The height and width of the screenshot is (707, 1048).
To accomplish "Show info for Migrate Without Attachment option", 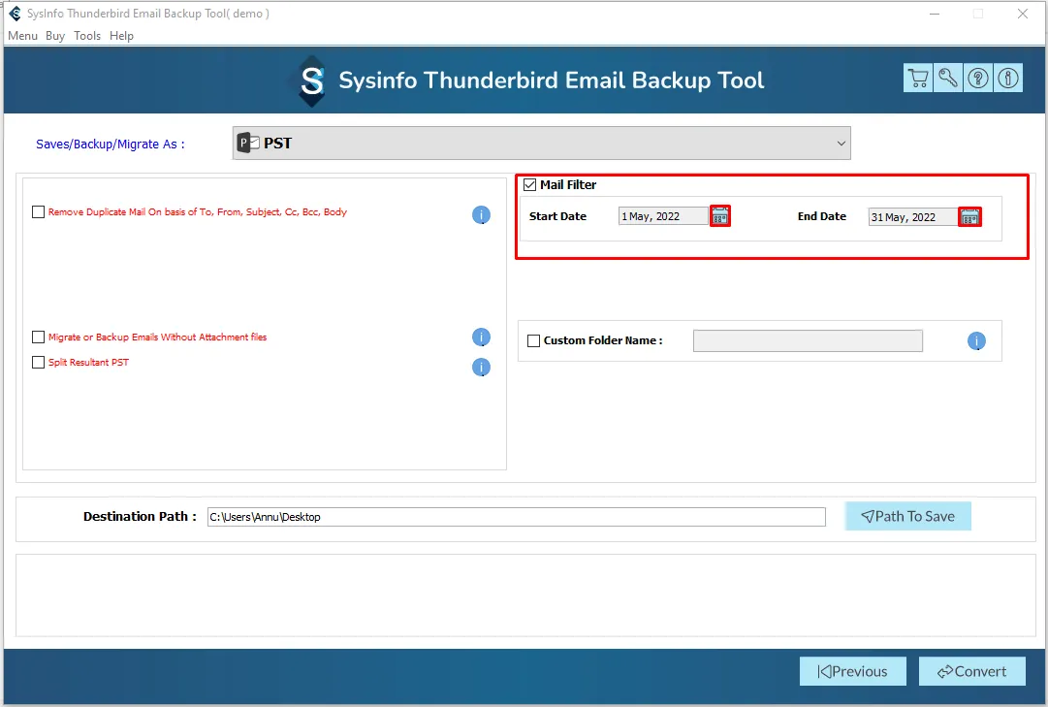I will (481, 337).
